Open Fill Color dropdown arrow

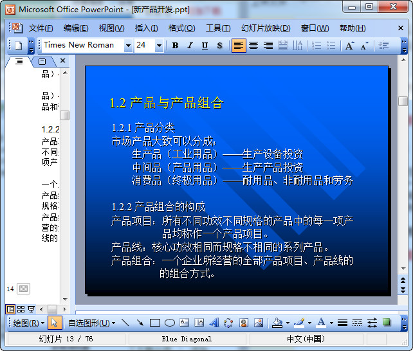coord(288,323)
